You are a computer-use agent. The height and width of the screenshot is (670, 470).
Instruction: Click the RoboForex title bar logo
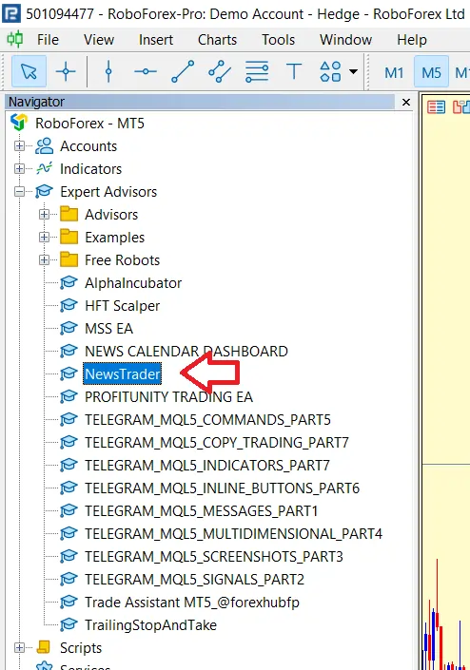[x=11, y=13]
